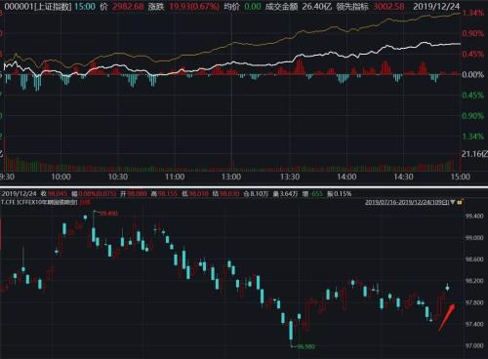The image size is (488, 359).
Task: Open the 2019/07/16-2019/12/24 date range link
Action: pyautogui.click(x=407, y=202)
